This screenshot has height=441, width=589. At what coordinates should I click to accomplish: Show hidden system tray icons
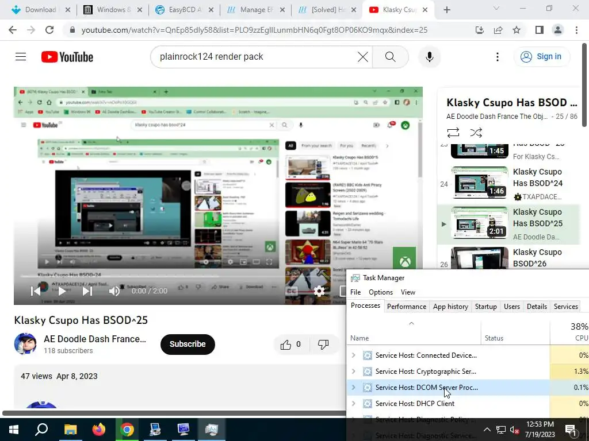[x=487, y=430]
